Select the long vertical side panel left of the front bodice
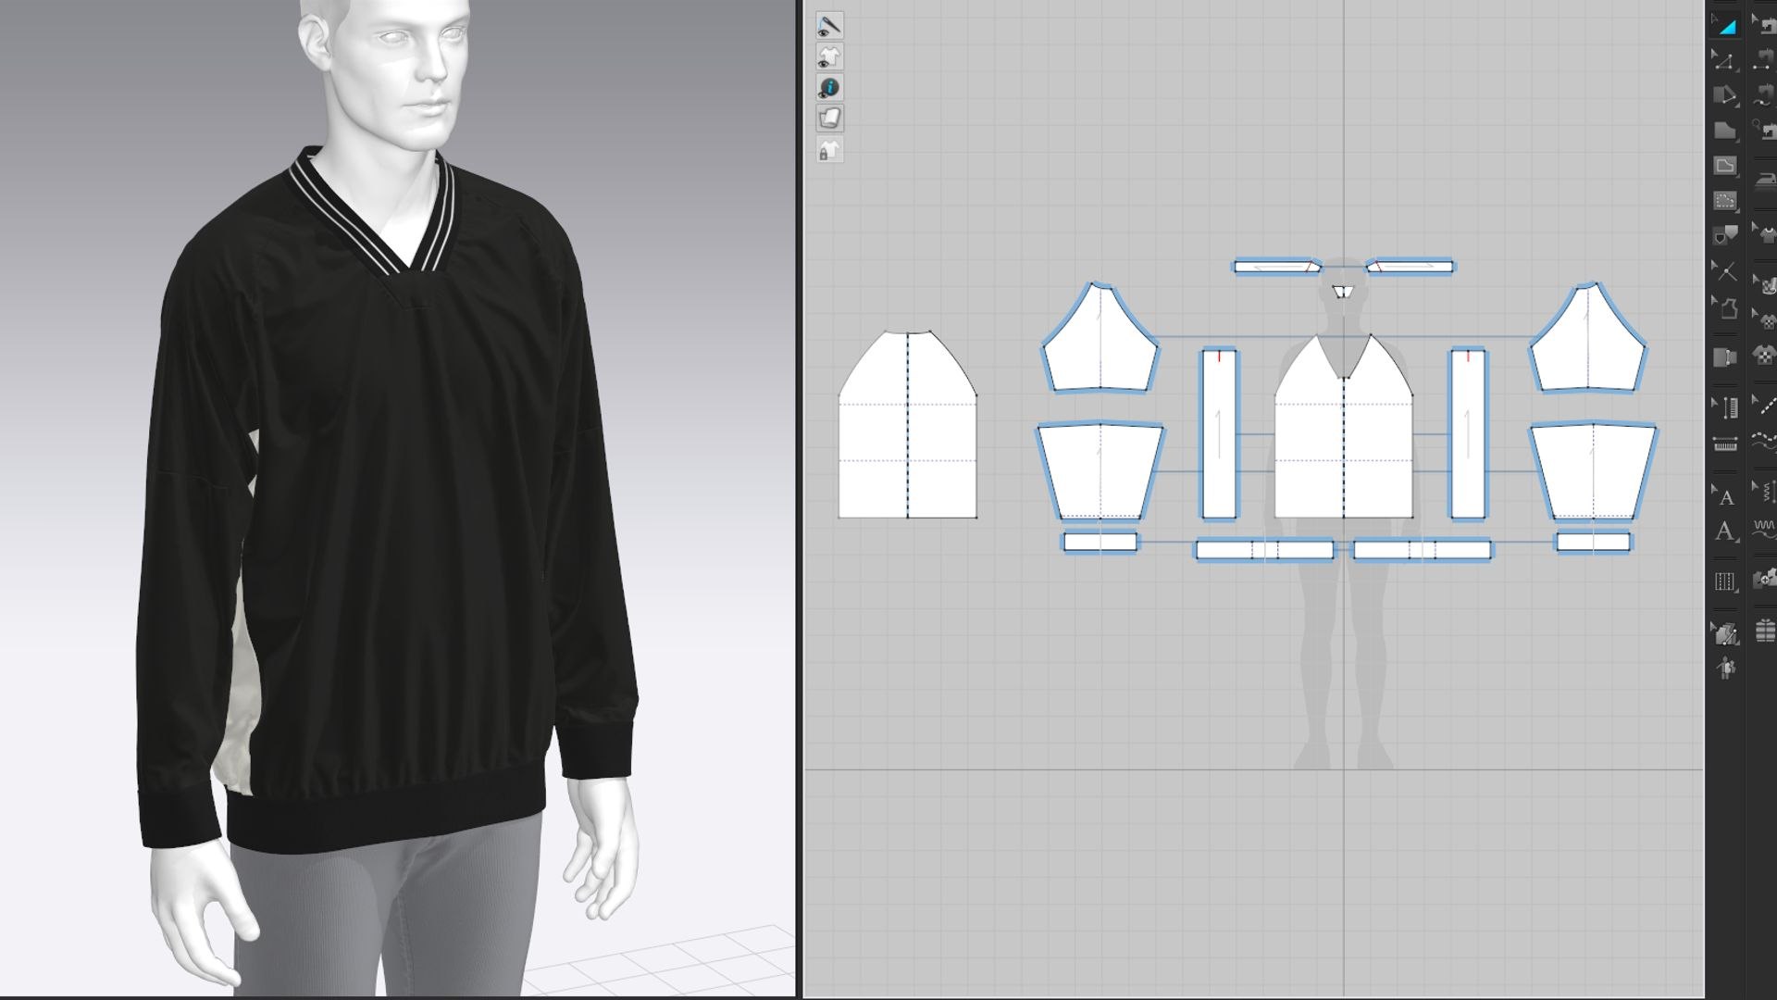The width and height of the screenshot is (1777, 1000). point(1219,433)
